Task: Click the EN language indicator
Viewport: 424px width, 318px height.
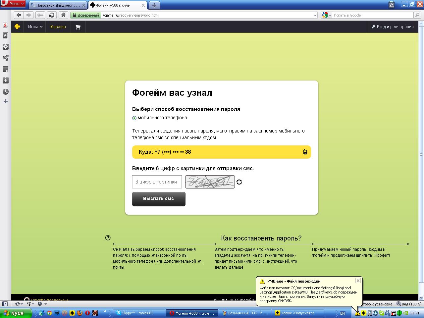Action: (x=343, y=313)
